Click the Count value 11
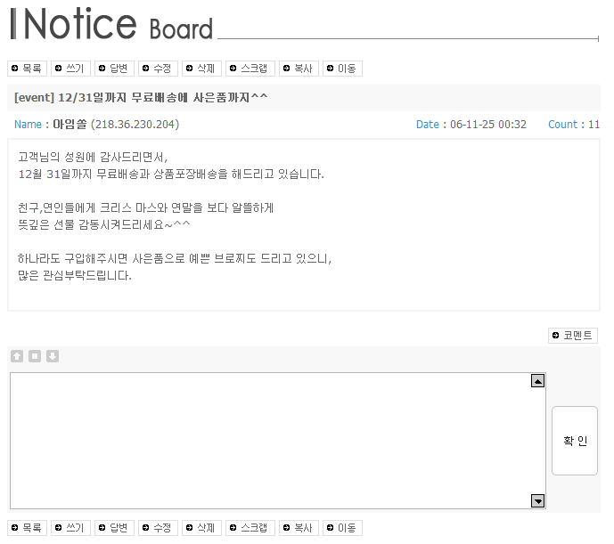 coord(594,125)
